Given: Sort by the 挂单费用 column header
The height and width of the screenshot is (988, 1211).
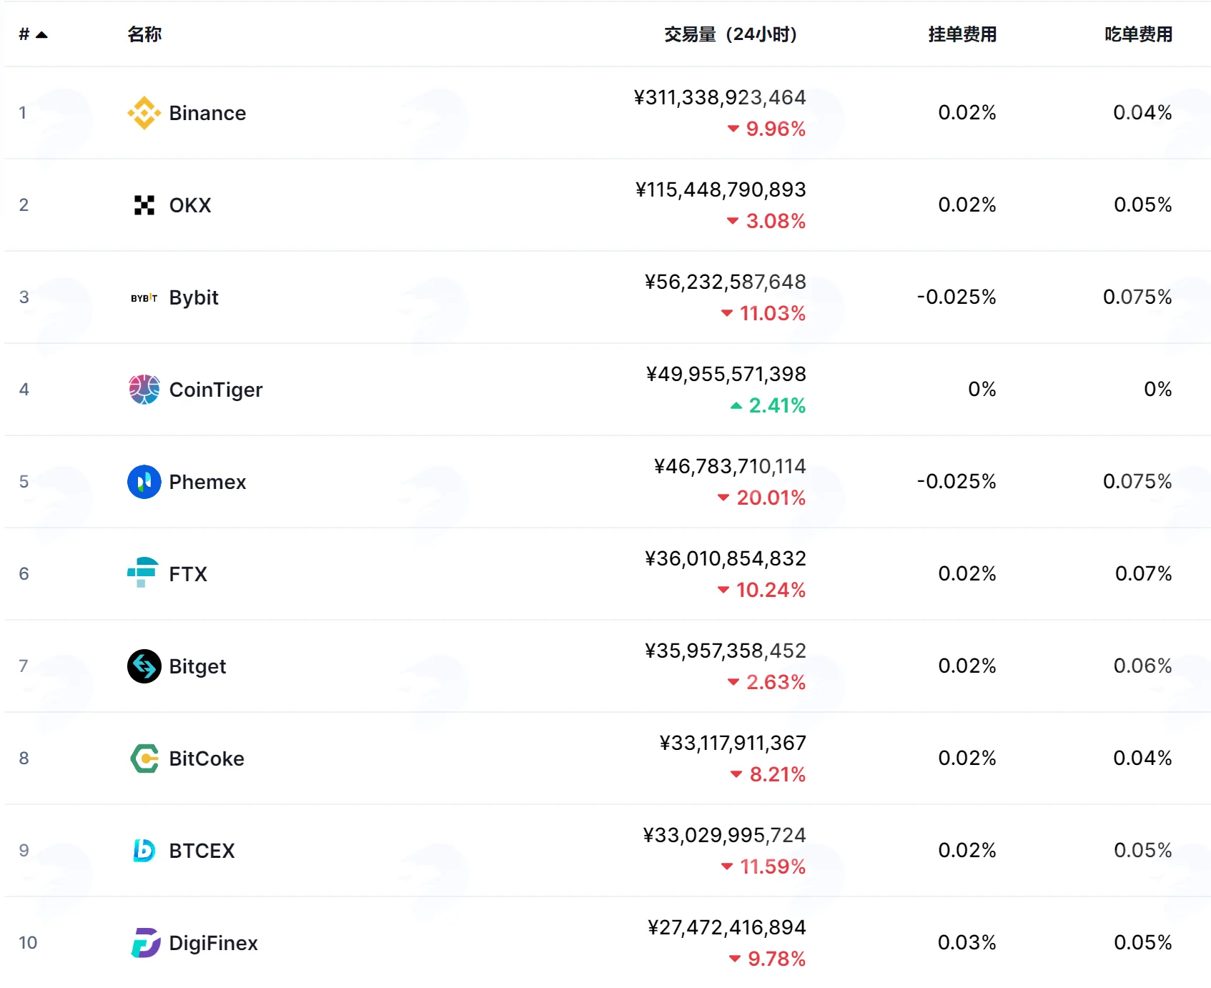Looking at the screenshot, I should (x=962, y=34).
